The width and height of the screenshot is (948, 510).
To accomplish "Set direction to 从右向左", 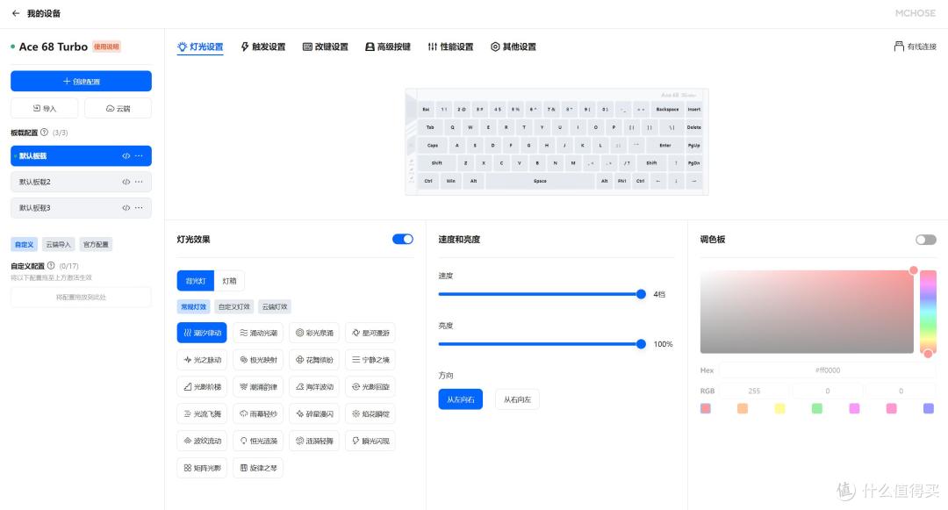I will (x=517, y=399).
